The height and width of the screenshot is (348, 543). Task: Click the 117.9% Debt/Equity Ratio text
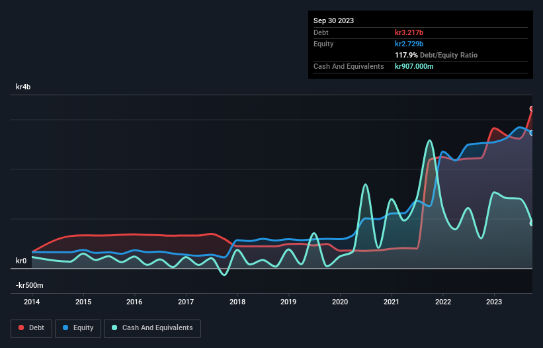click(437, 55)
